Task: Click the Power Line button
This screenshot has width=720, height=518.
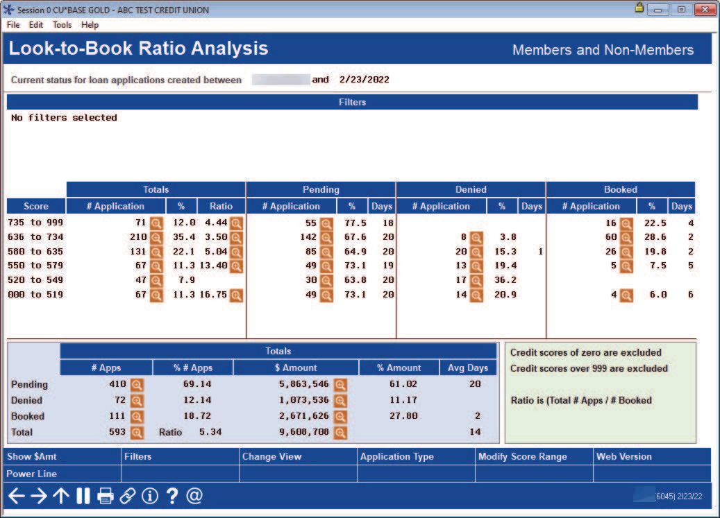Action: coord(62,474)
